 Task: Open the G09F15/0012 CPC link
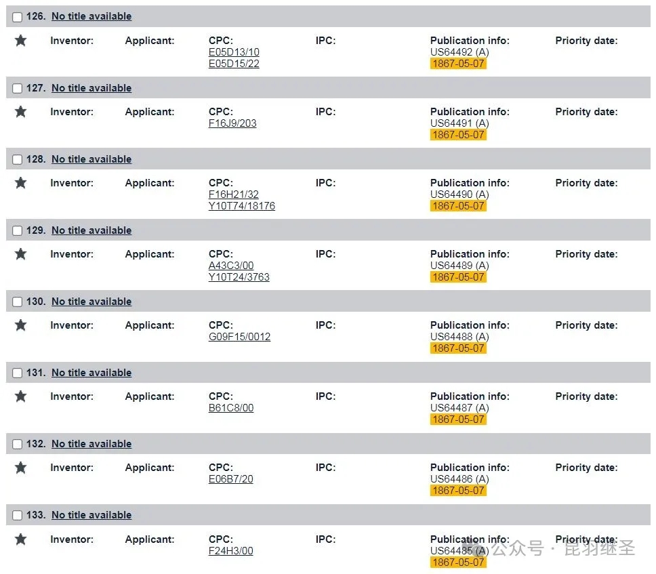239,336
